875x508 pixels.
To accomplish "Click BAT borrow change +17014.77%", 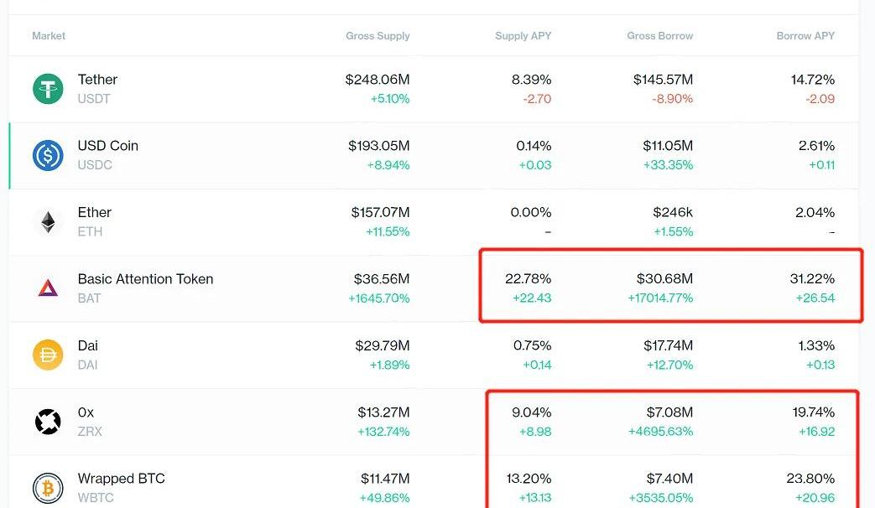I will point(660,298).
